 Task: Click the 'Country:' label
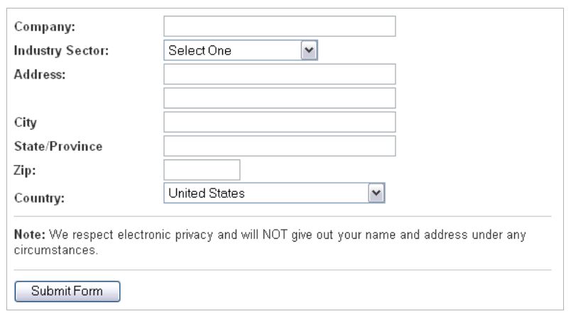40,198
